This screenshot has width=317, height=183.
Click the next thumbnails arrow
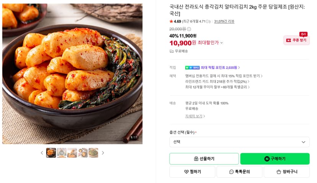103,153
